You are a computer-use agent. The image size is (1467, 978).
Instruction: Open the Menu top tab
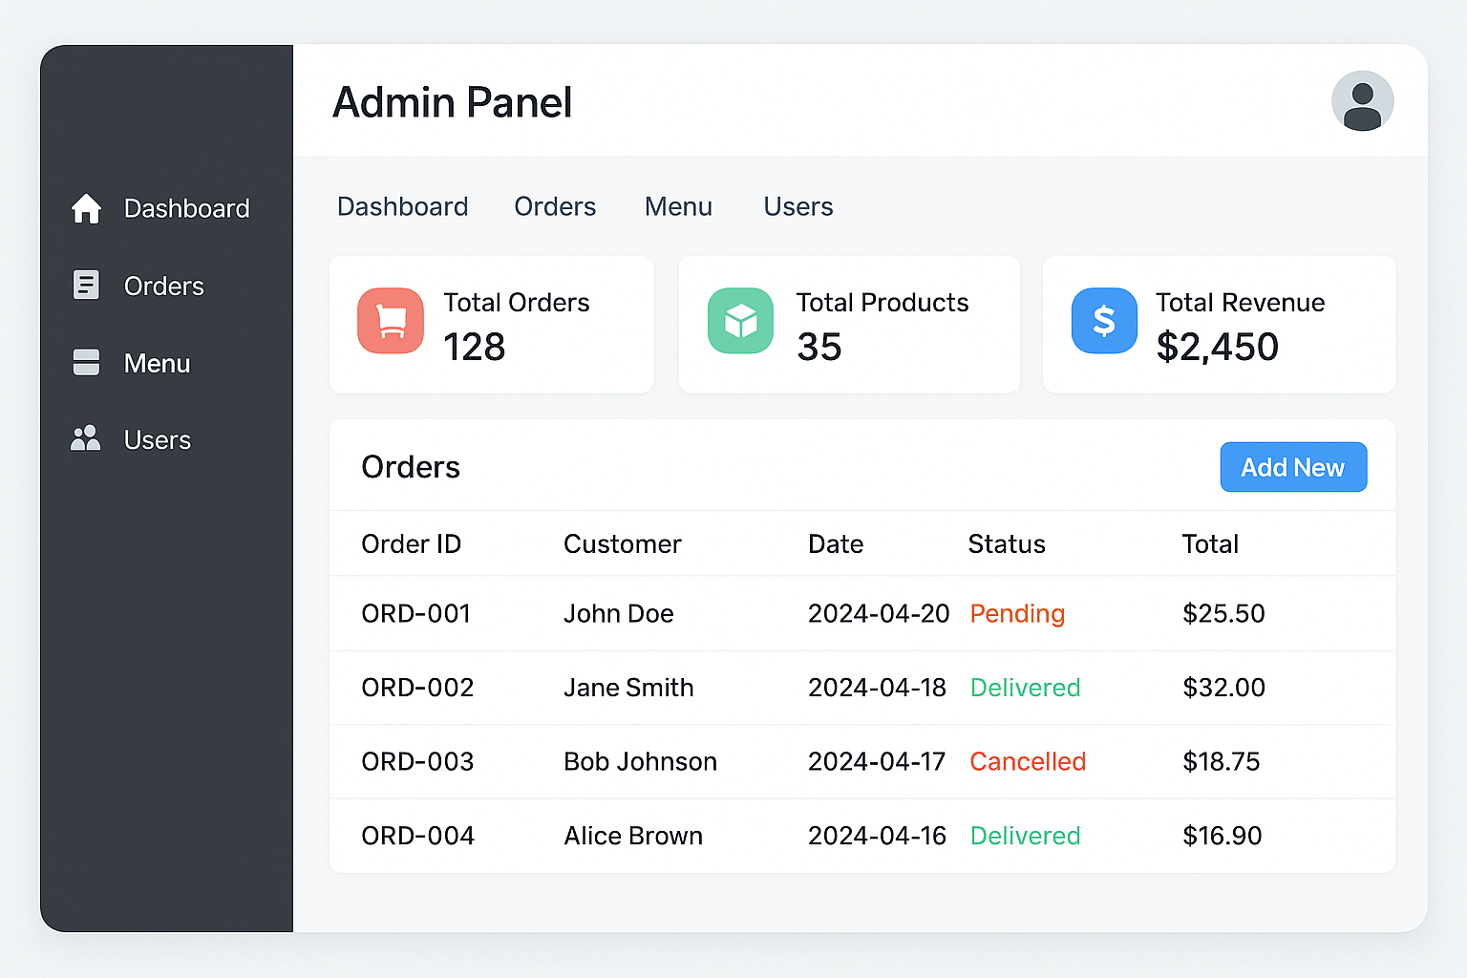(678, 206)
